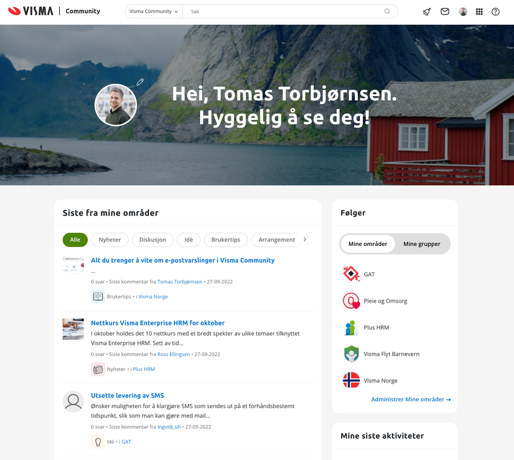Screen dimensions: 514x460
Task: Open the help question mark icon
Action: click(495, 12)
